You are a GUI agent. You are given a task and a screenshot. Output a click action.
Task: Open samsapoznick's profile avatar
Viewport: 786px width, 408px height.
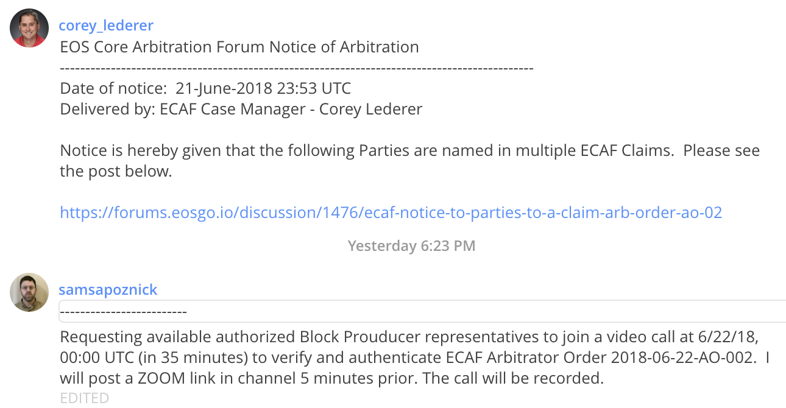(29, 292)
